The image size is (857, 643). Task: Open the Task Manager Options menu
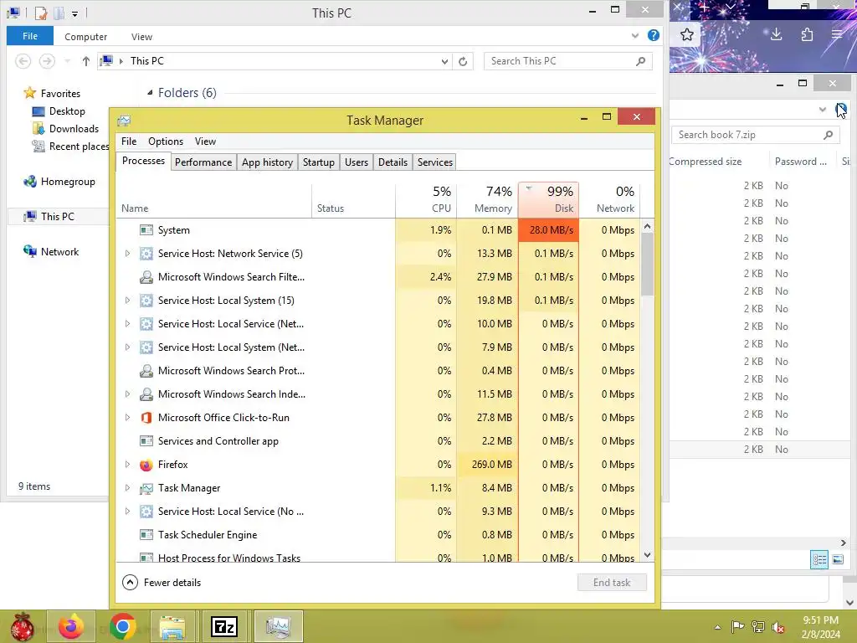(x=166, y=141)
